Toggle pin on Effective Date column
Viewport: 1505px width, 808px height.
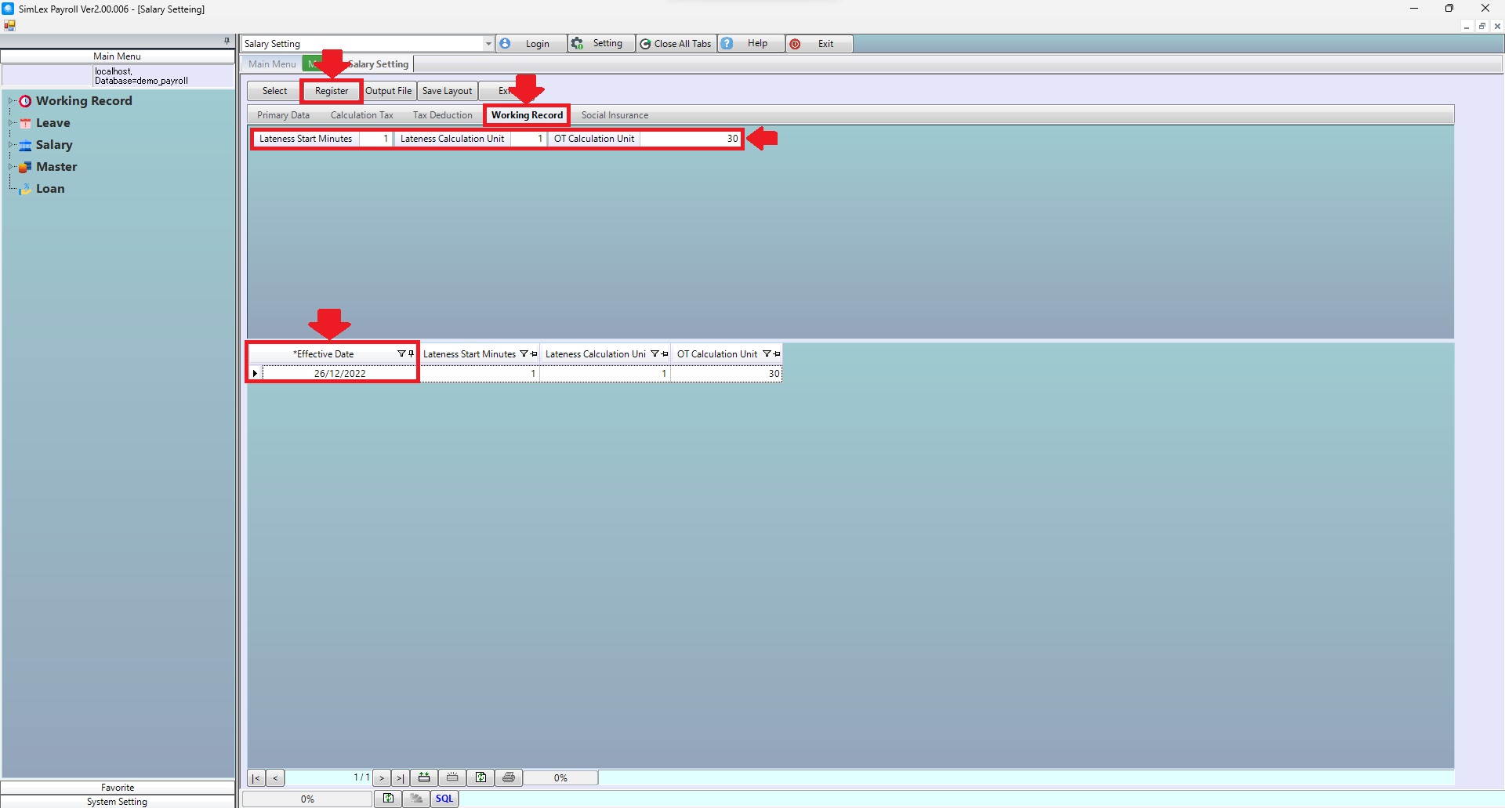coord(411,354)
